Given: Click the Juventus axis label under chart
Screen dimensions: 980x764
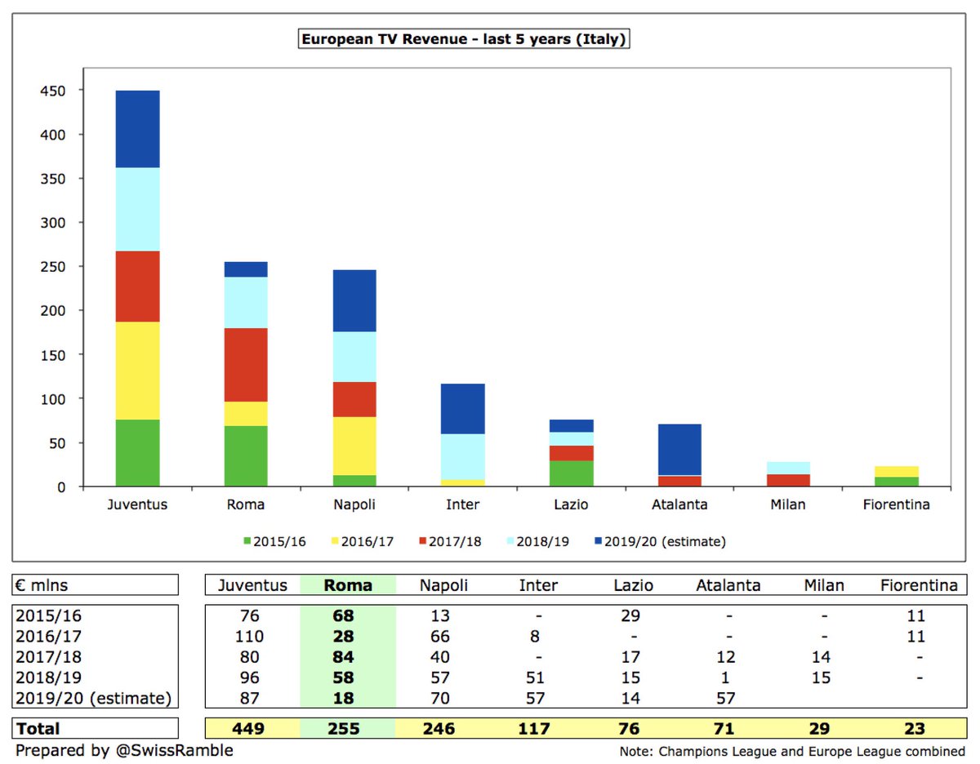Looking at the screenshot, I should 137,504.
